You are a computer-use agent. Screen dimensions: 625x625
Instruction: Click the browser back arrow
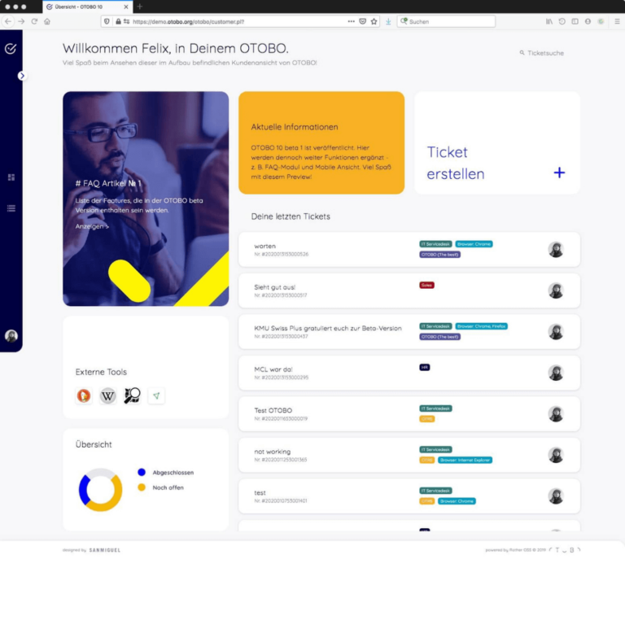(x=8, y=21)
